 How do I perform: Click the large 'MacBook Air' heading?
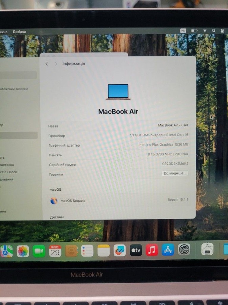pyautogui.click(x=118, y=111)
